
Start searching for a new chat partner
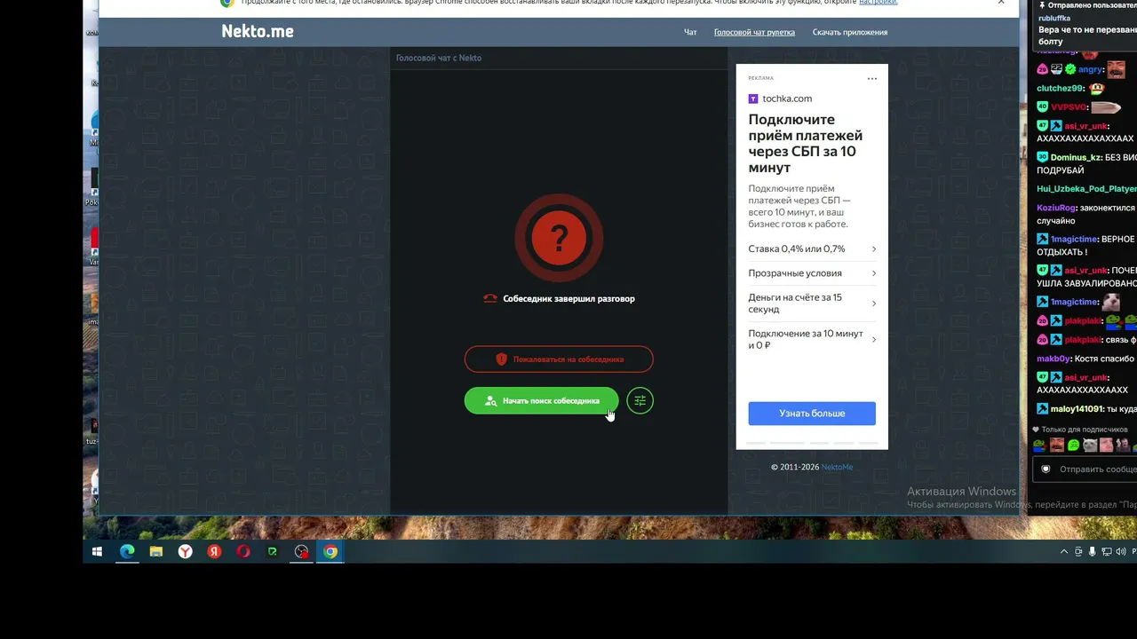pos(541,400)
